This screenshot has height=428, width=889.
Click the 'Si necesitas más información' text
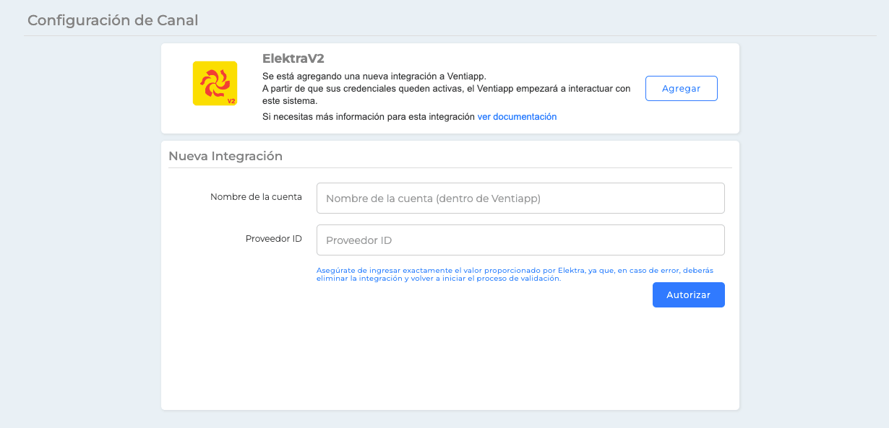click(x=369, y=116)
